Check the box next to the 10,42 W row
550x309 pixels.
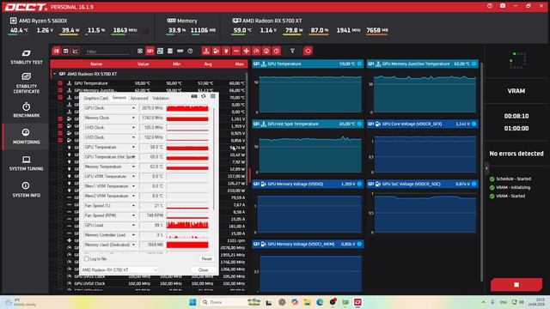point(60,154)
